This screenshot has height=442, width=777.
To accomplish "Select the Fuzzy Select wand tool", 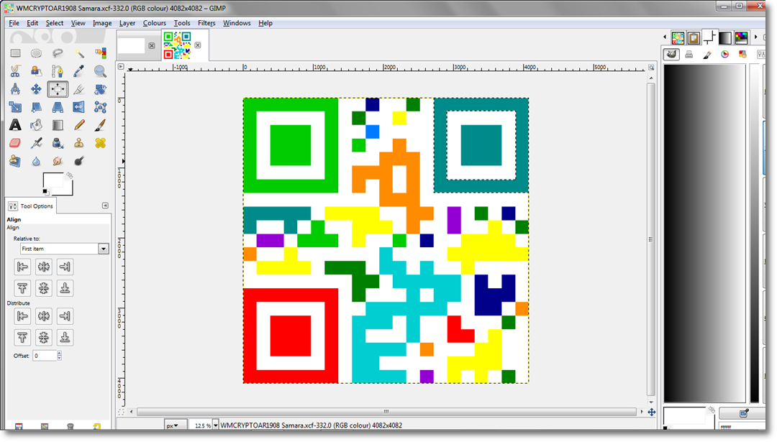I will point(79,53).
